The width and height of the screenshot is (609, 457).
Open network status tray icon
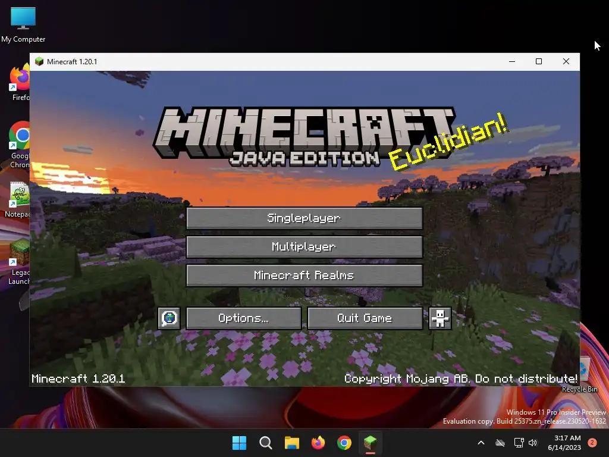519,443
